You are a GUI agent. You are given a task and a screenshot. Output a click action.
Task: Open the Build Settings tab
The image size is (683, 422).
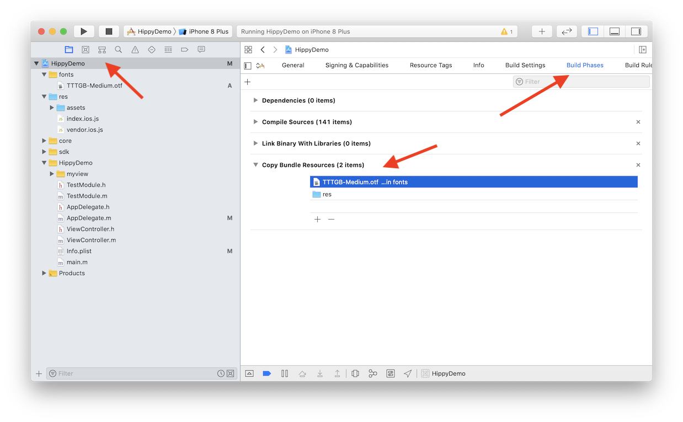(x=525, y=65)
